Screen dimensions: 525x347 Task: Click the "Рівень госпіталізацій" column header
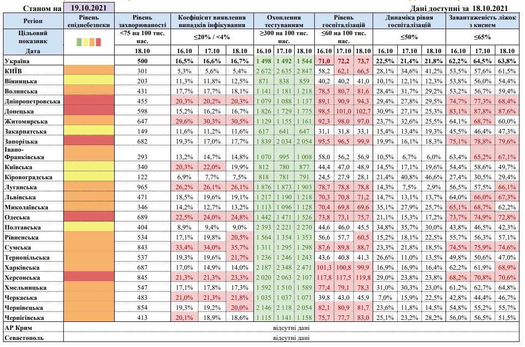[344, 21]
